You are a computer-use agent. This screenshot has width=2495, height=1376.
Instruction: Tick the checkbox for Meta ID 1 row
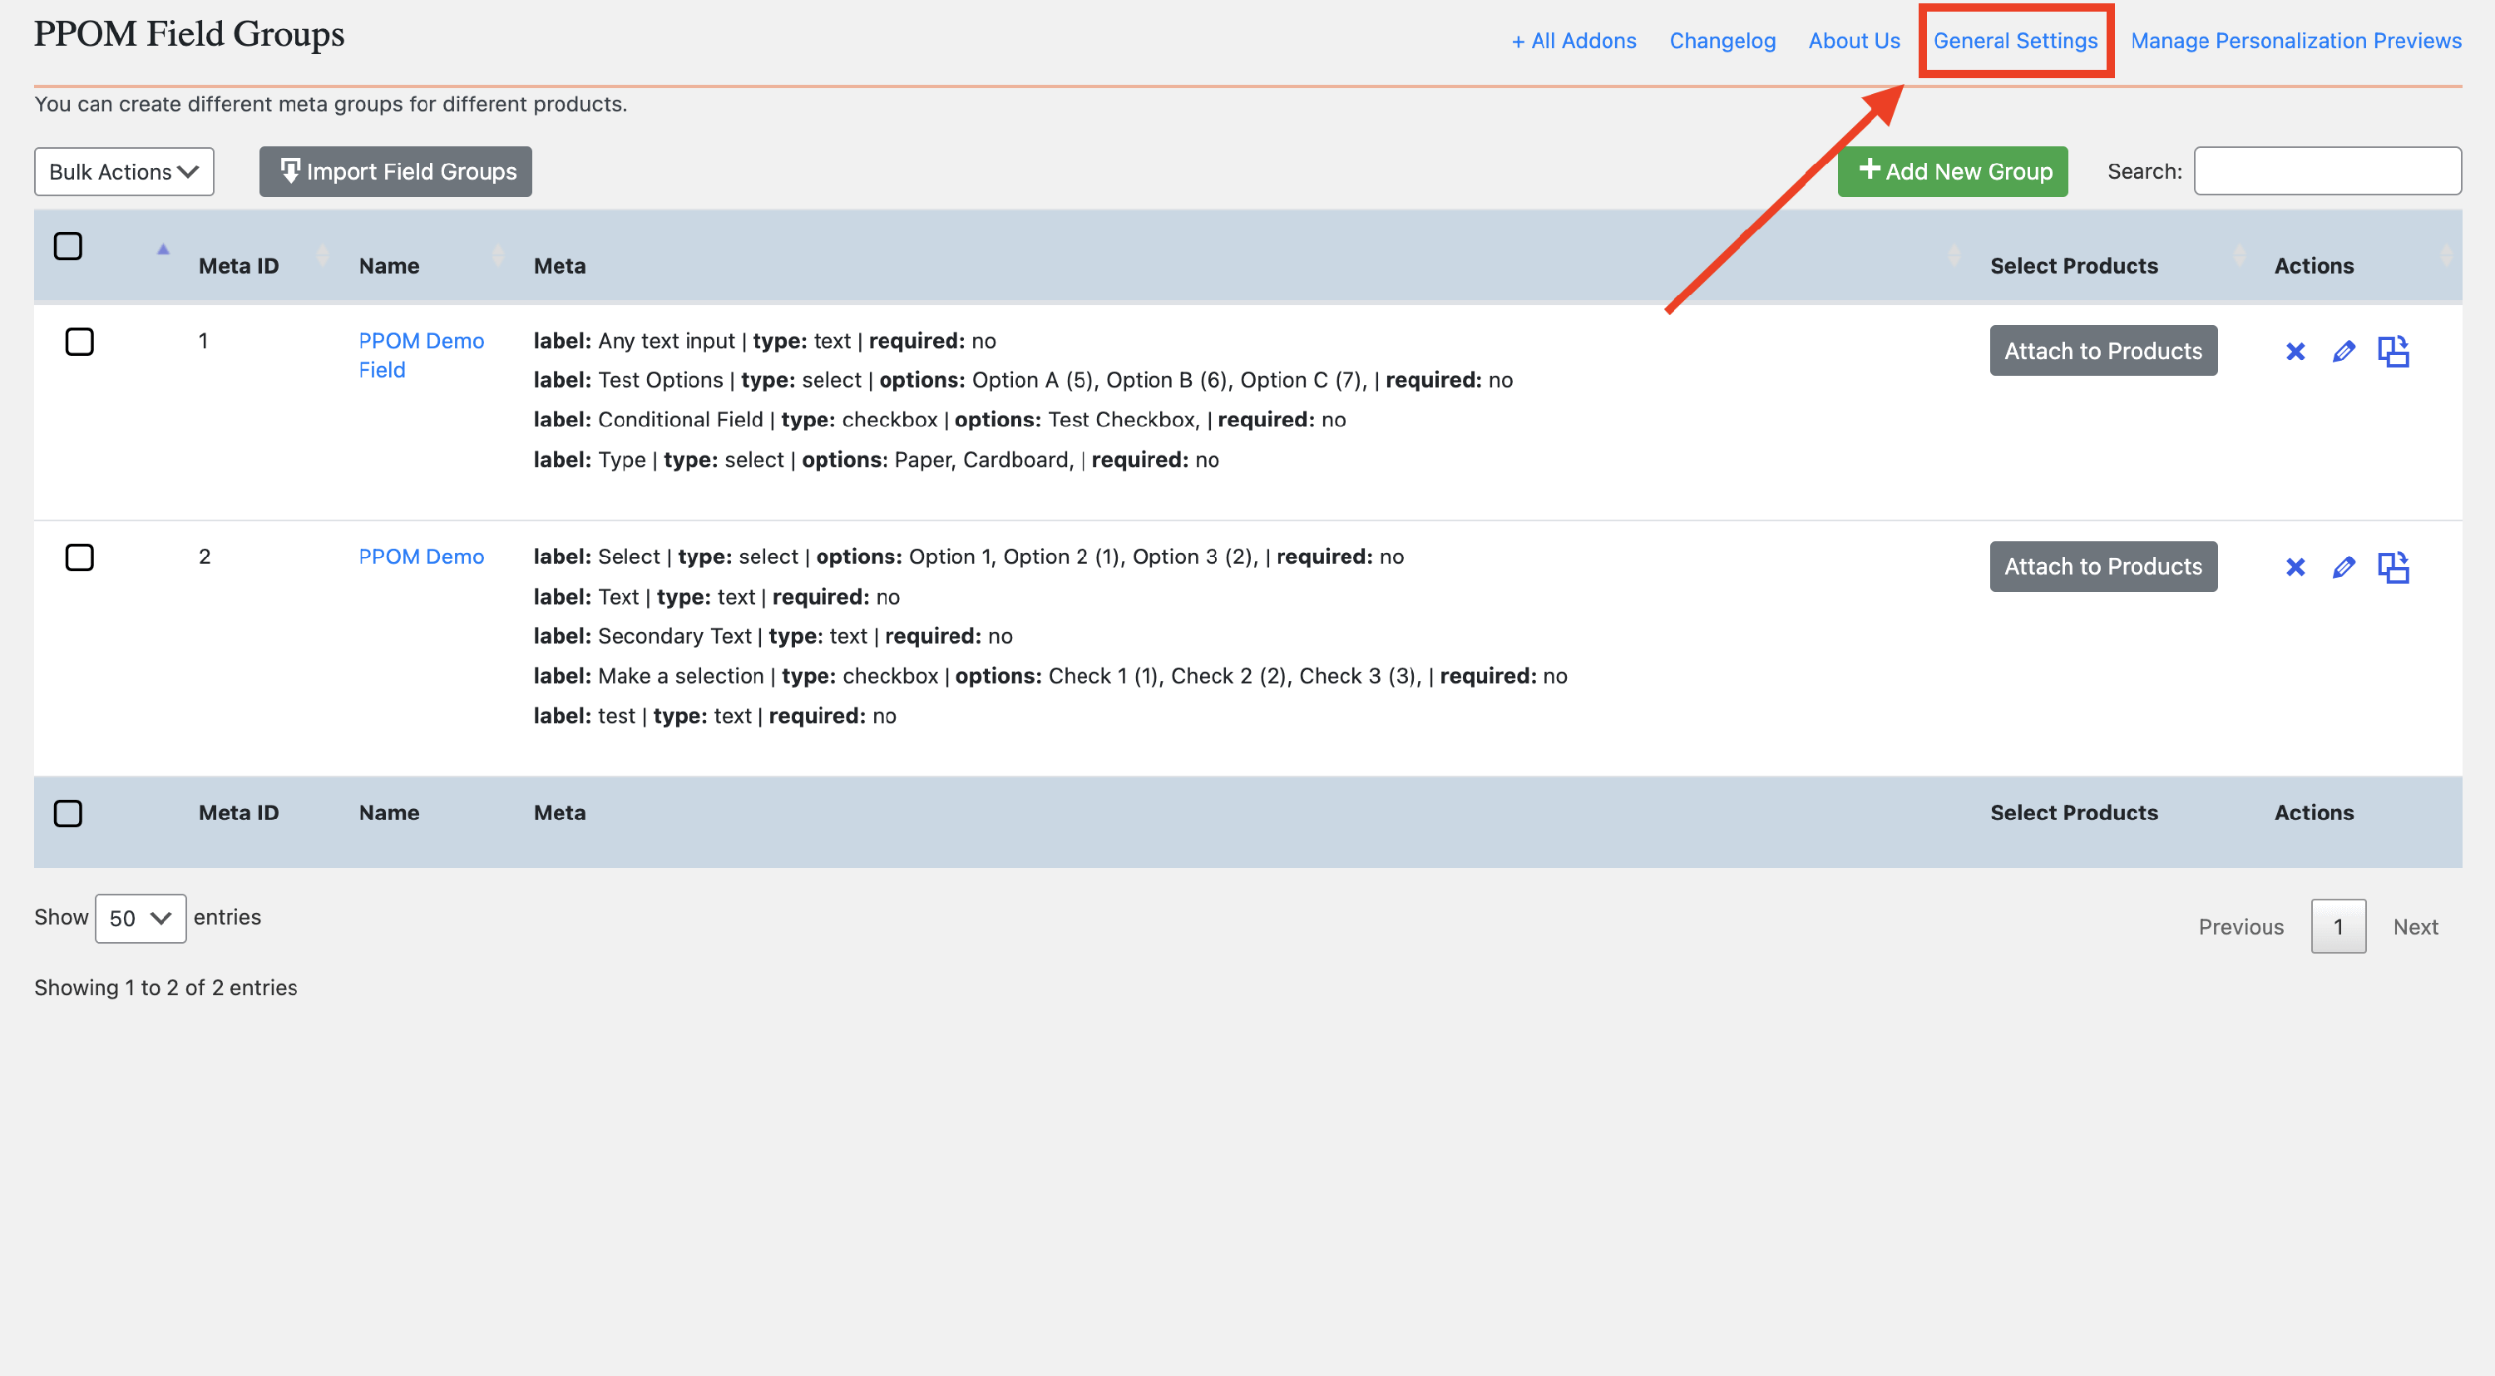click(x=79, y=342)
